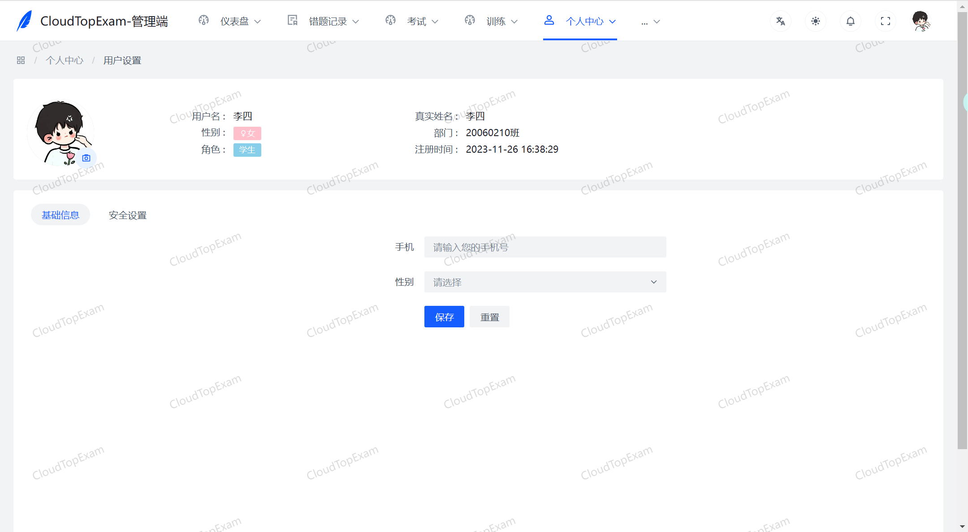Open the language switcher icon
Image resolution: width=968 pixels, height=532 pixels.
(x=780, y=21)
